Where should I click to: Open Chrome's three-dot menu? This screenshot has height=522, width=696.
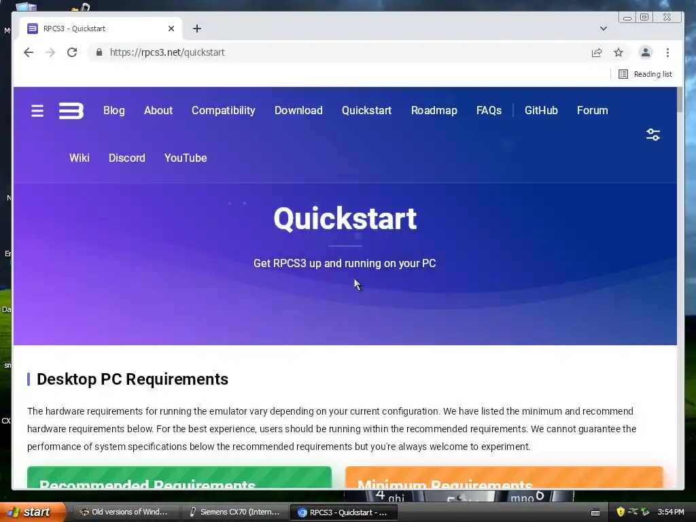667,53
